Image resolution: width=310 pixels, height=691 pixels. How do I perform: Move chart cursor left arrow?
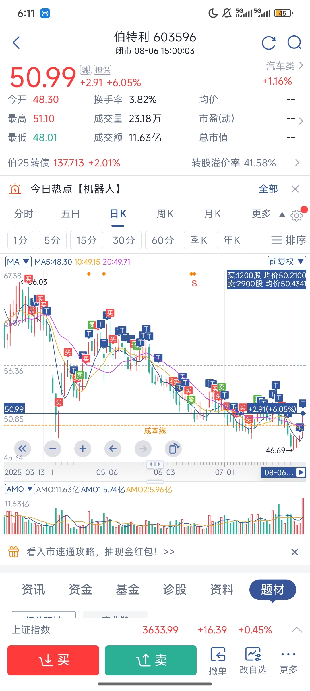coord(113,449)
